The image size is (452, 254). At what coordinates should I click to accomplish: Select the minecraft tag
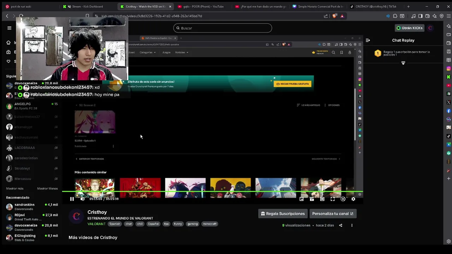coord(210,224)
